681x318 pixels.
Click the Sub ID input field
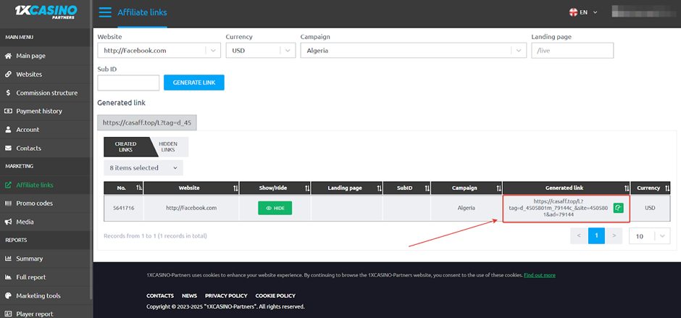click(x=128, y=83)
